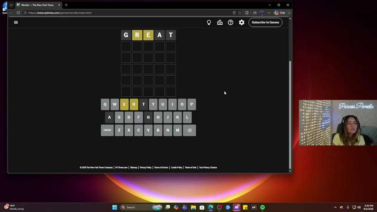Open the Cookie Policy footer link
Screen dimensions: 377x212
pyautogui.click(x=176, y=168)
